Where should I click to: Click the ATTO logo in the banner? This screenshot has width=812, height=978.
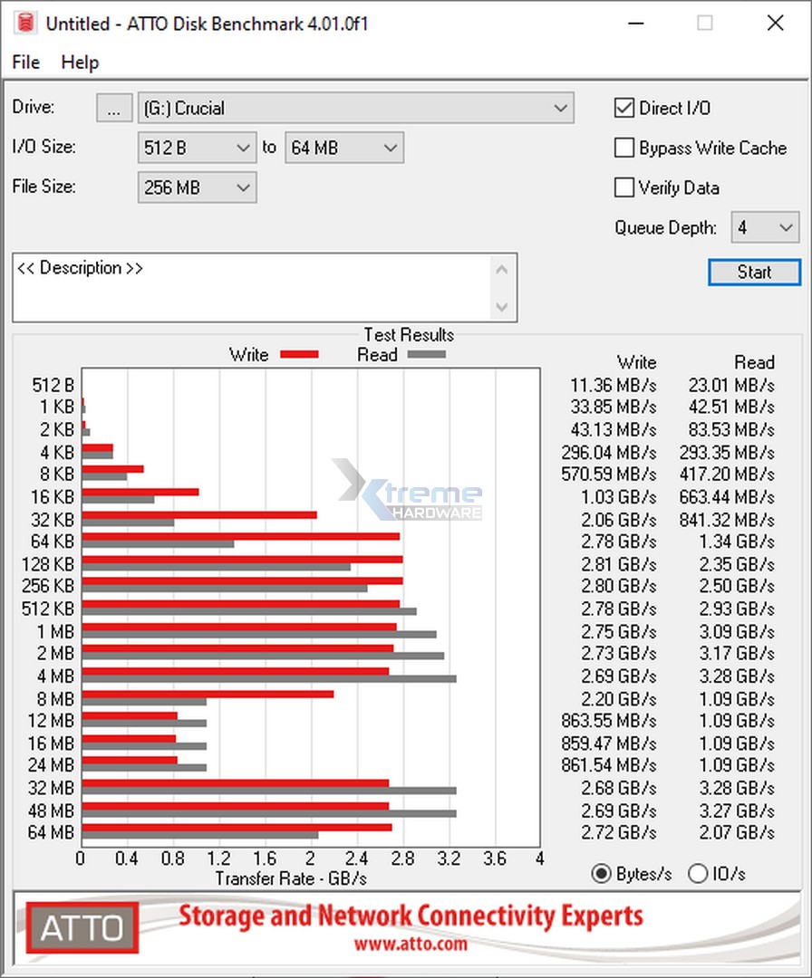pos(82,928)
